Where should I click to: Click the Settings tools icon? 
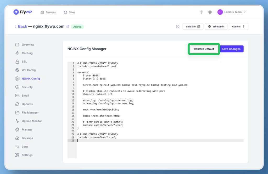tap(17, 155)
